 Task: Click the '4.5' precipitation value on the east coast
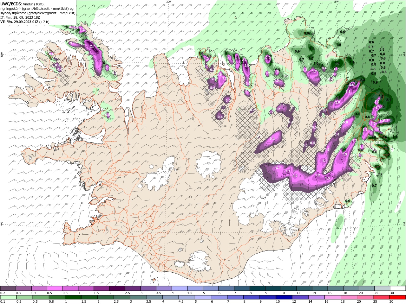tap(351, 85)
